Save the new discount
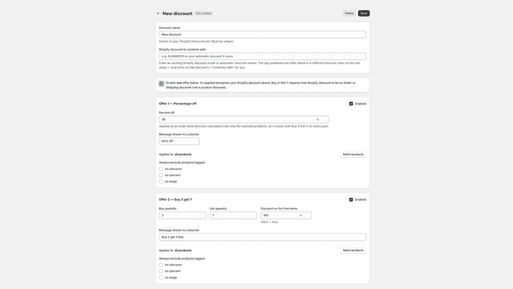This screenshot has height=289, width=513. (364, 14)
